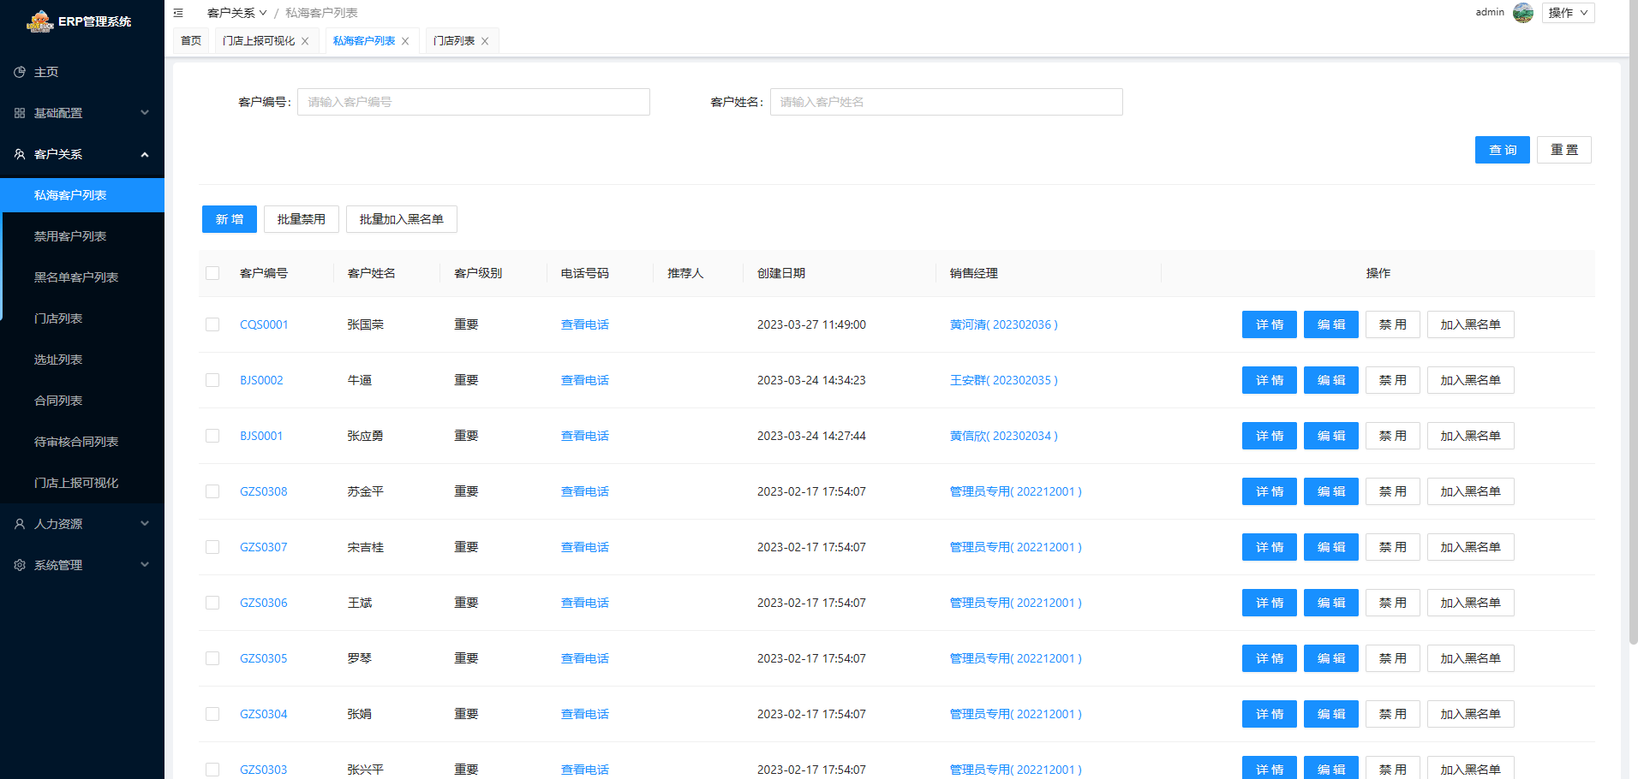Close the 门店列表 tab
Image resolution: width=1638 pixels, height=779 pixels.
[485, 41]
